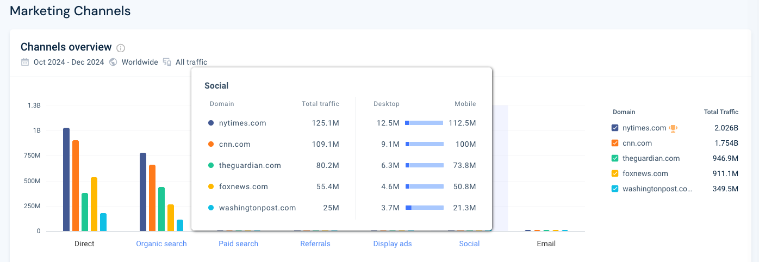This screenshot has height=262, width=759.
Task: Click the foxnews.com yellow Organic search bar
Action: click(x=171, y=217)
